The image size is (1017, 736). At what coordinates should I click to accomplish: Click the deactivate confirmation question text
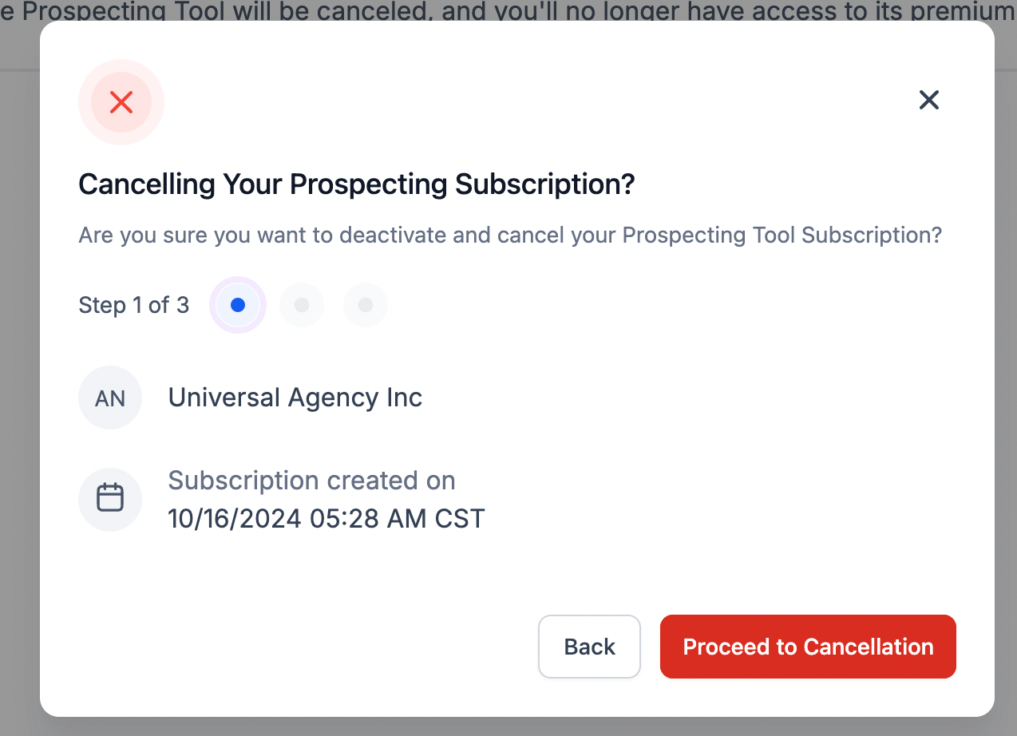tap(510, 235)
